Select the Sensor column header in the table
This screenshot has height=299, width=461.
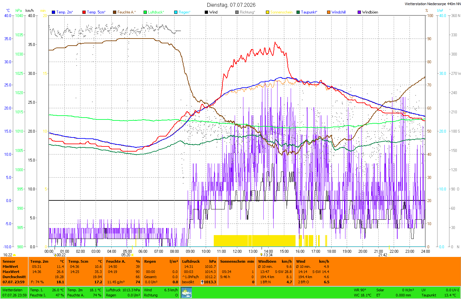tap(9, 261)
